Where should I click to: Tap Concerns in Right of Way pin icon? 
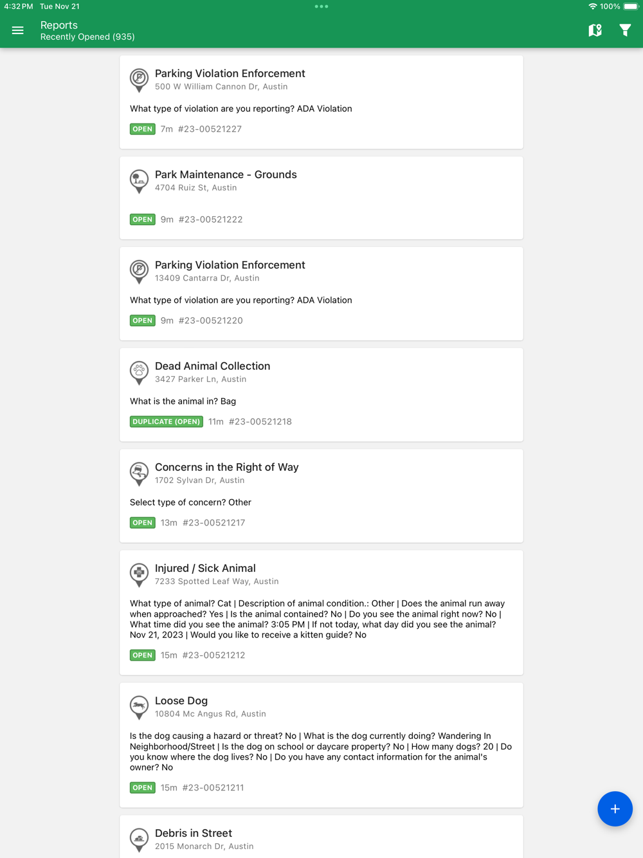[139, 473]
